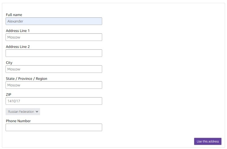The height and width of the screenshot is (149, 227).
Task: Focus the State / Province / Region field
Action: click(54, 85)
